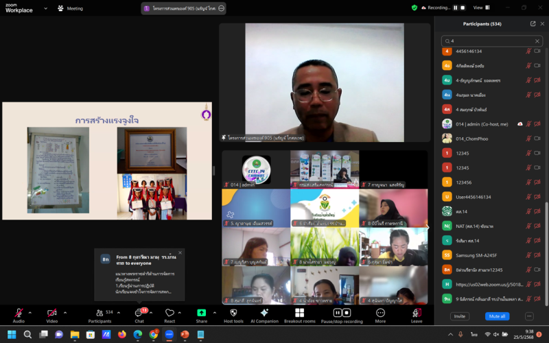The width and height of the screenshot is (549, 343).
Task: Click the Mute all button
Action: click(x=497, y=316)
